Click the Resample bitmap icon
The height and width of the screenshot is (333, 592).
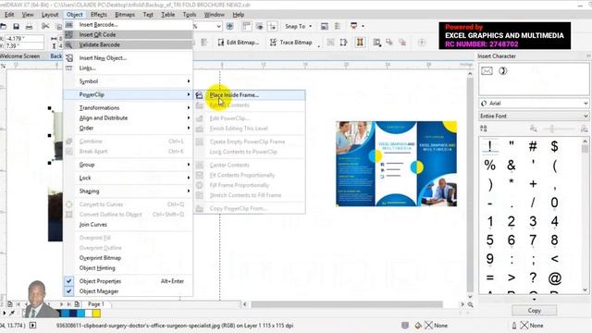click(343, 43)
